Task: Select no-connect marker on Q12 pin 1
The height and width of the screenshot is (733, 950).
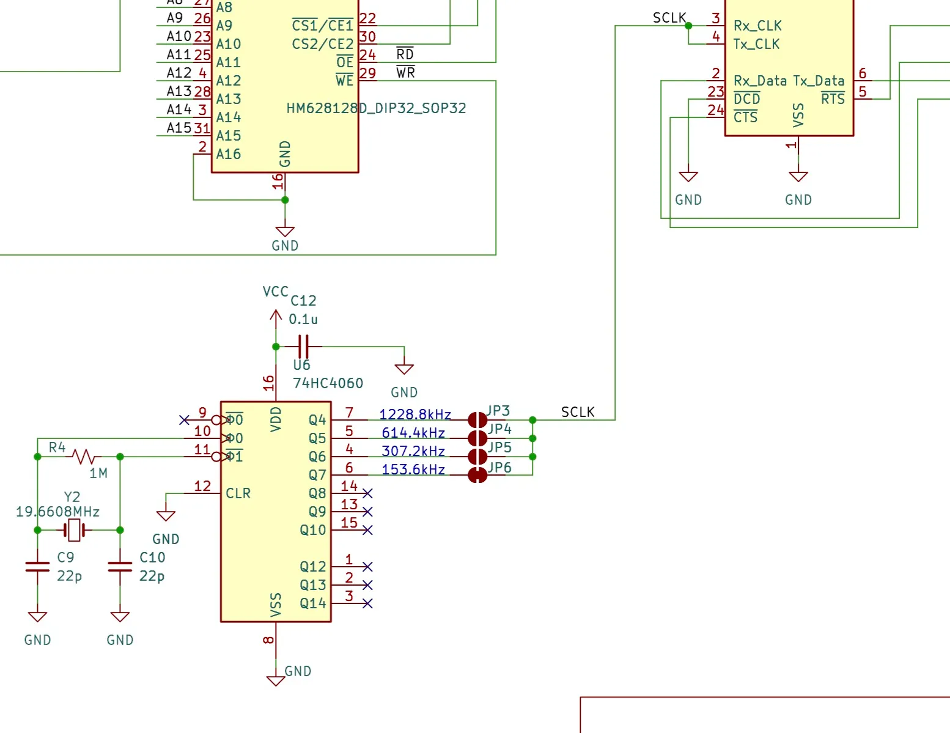Action: pos(367,567)
